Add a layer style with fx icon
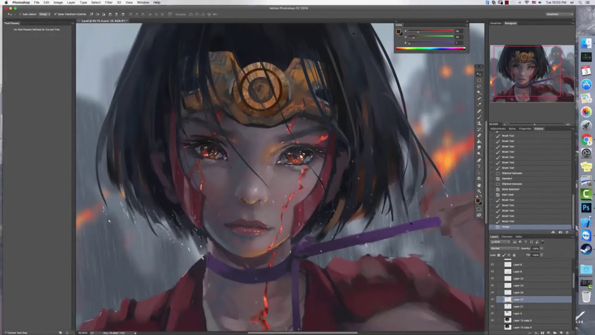595x335 pixels. (x=536, y=333)
